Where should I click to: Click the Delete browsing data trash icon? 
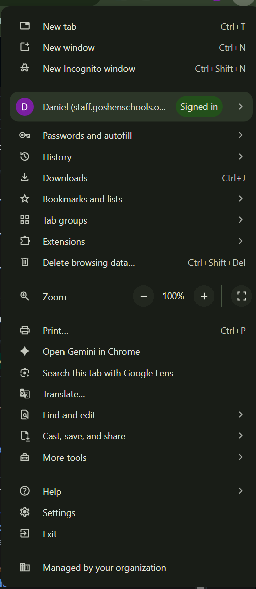(x=25, y=262)
